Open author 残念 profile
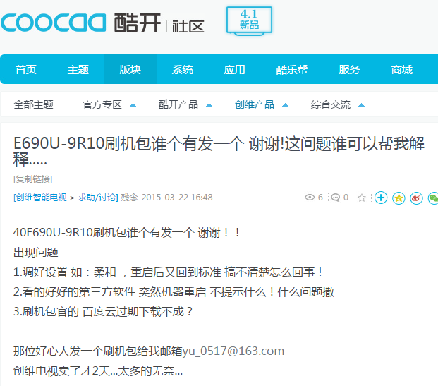Screen dimensions: 438x386 pos(129,198)
